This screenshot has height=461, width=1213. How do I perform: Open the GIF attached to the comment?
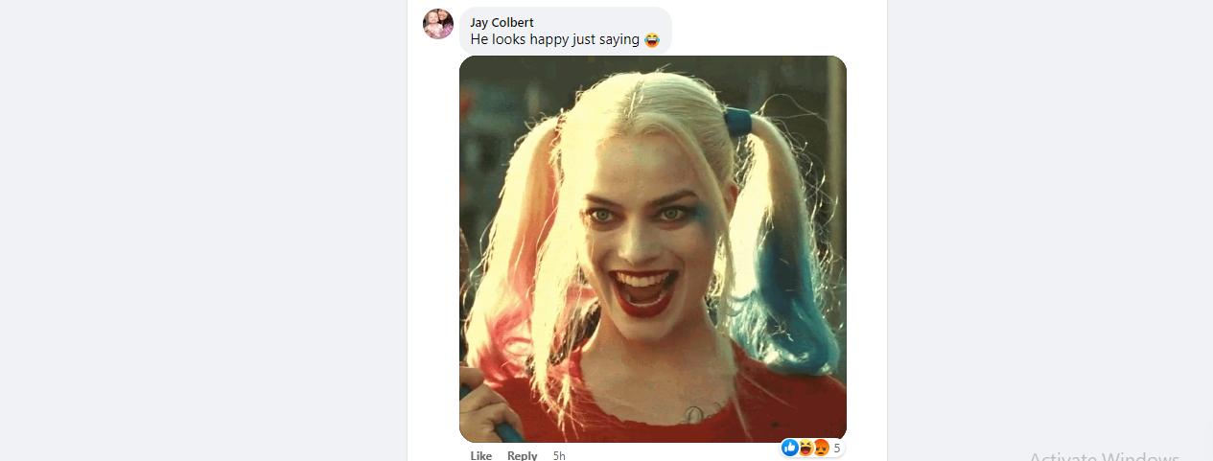point(652,248)
